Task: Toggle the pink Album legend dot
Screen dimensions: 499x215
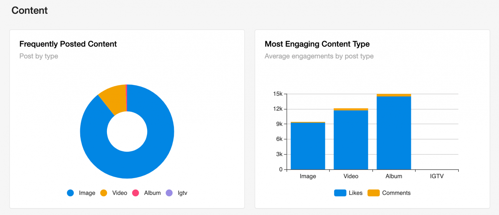Action: [x=135, y=193]
